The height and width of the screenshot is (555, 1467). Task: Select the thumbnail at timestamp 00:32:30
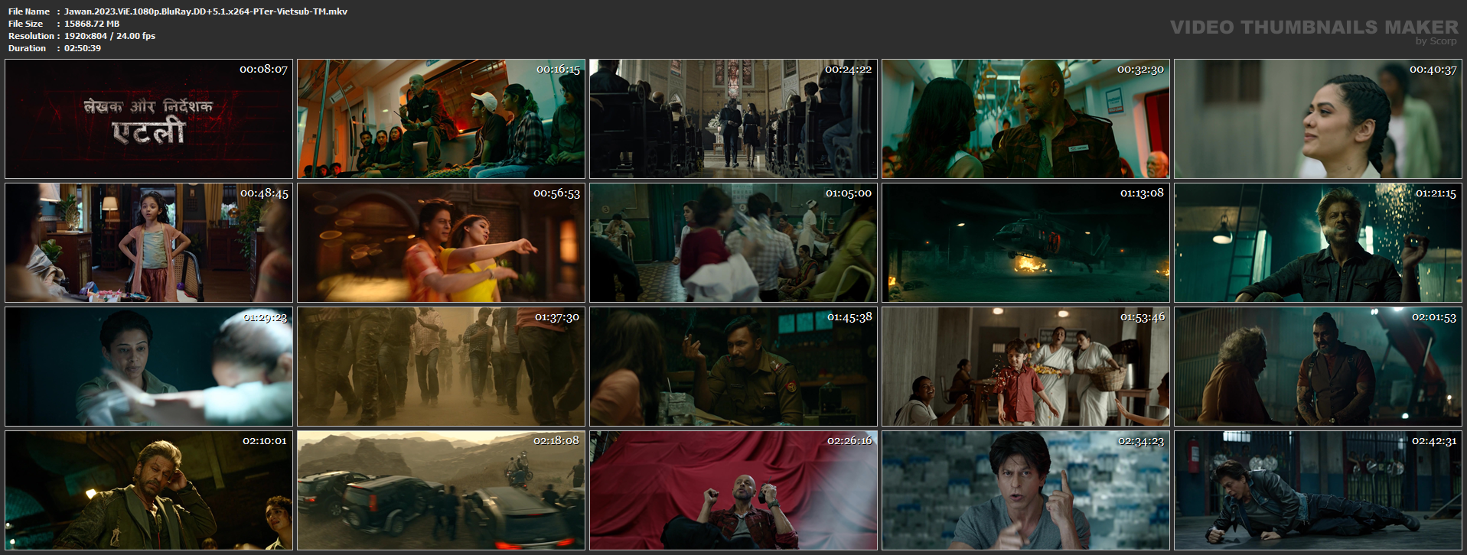point(1026,119)
